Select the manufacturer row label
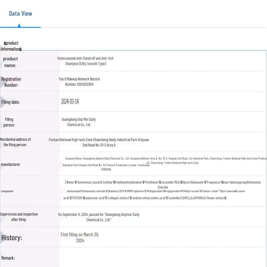Screen dimensions: 267x267 (11, 165)
